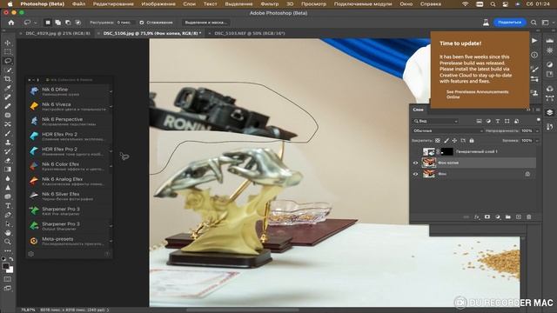Toggle lock transparent pixels in Layers panel
This screenshot has width=557, height=313.
click(x=438, y=141)
